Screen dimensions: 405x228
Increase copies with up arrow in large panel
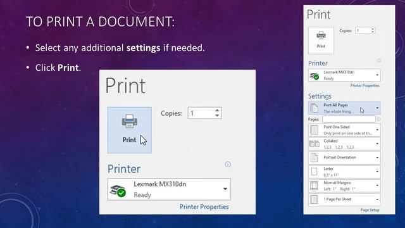[217, 110]
